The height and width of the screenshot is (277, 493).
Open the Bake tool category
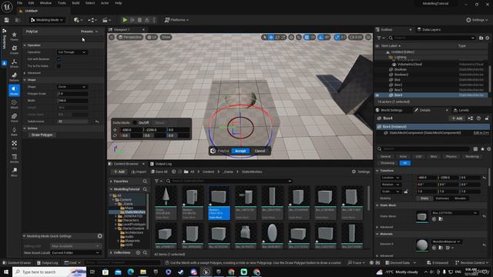(14, 132)
